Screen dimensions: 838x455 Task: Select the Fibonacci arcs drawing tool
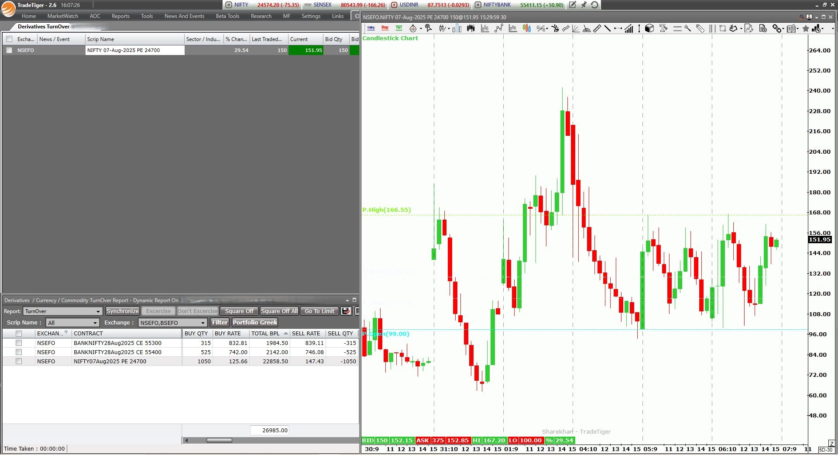pos(587,28)
